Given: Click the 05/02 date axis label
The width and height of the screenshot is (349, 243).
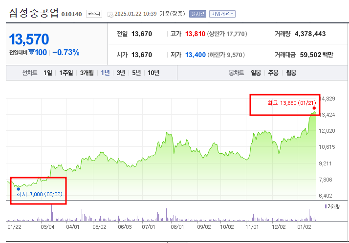Looking at the screenshot, I should click(x=99, y=227).
